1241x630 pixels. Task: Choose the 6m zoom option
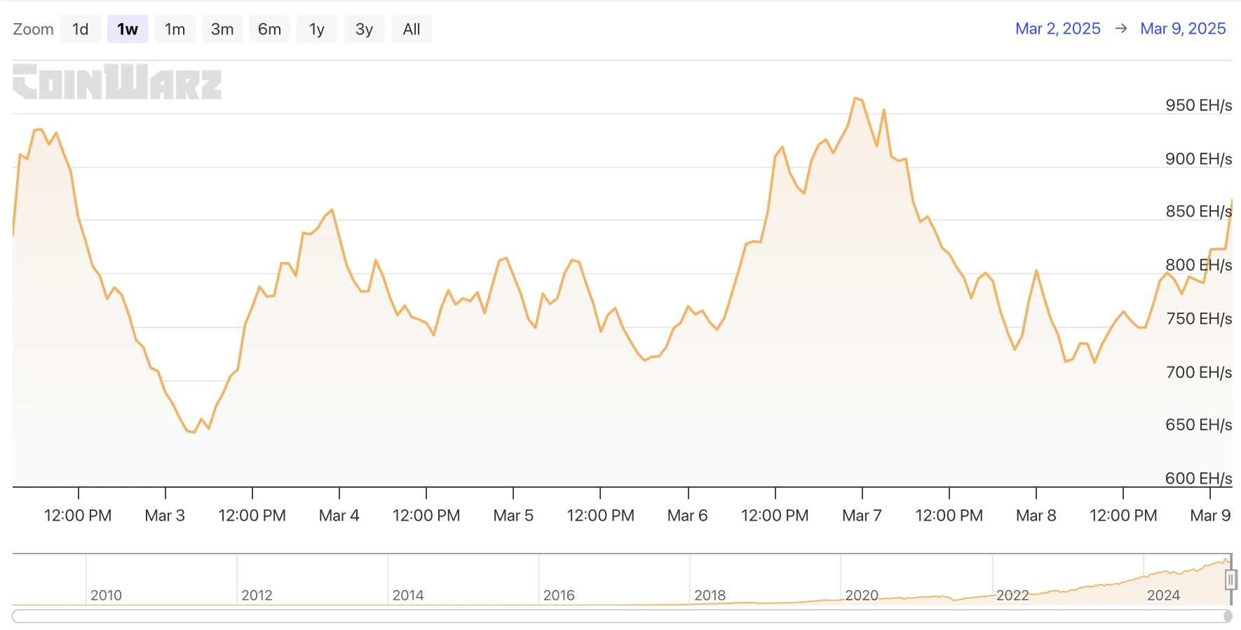[x=269, y=29]
